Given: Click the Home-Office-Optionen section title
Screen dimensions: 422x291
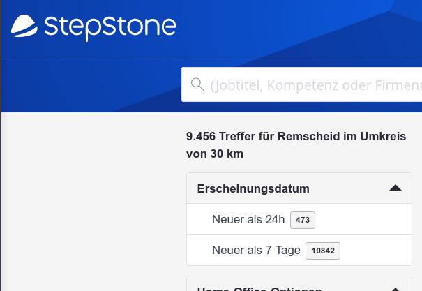Looking at the screenshot, I should 259,288.
